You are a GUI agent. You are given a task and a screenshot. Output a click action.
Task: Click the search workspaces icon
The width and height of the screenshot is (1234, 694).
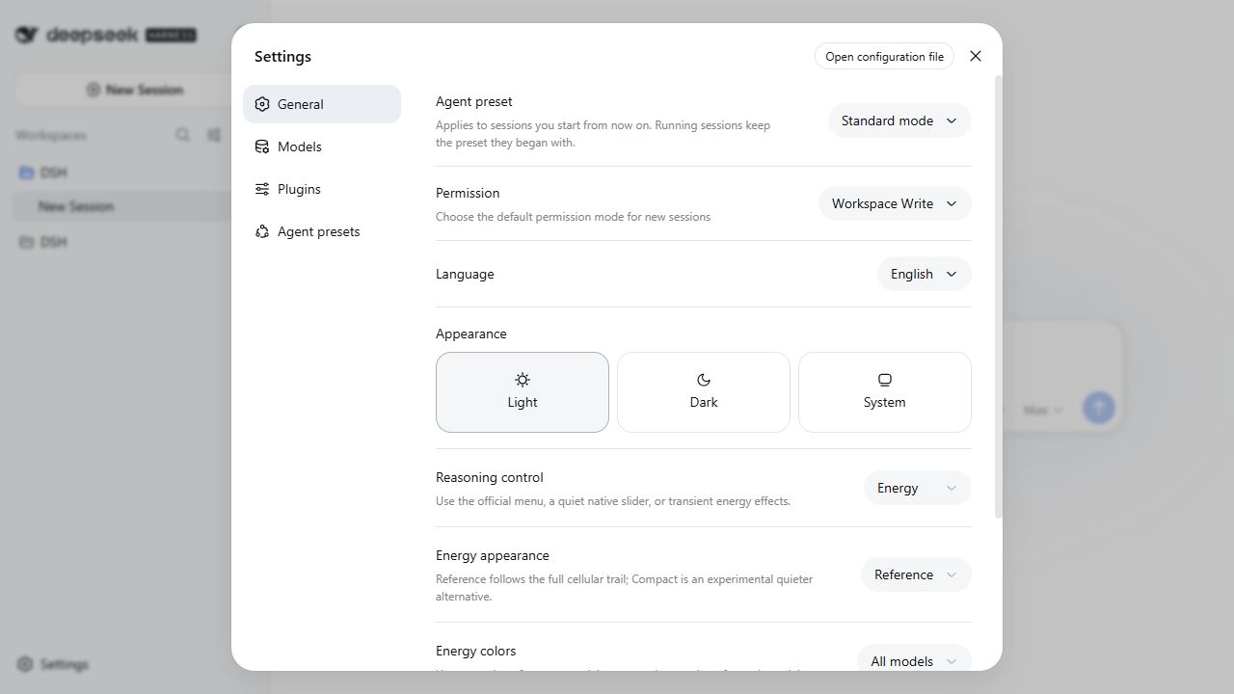point(182,135)
